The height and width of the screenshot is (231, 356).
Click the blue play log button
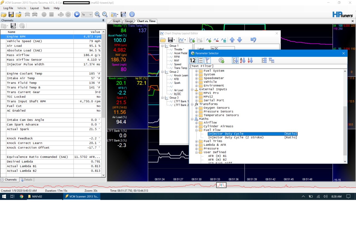tap(77, 14)
